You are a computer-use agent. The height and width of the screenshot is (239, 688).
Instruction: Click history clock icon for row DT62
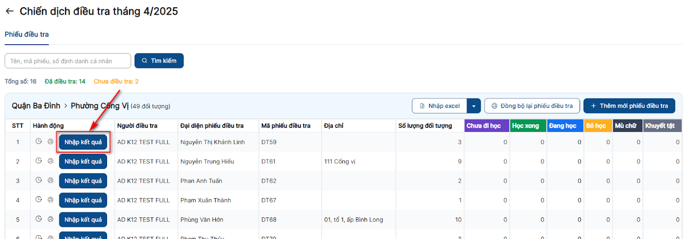[39, 180]
